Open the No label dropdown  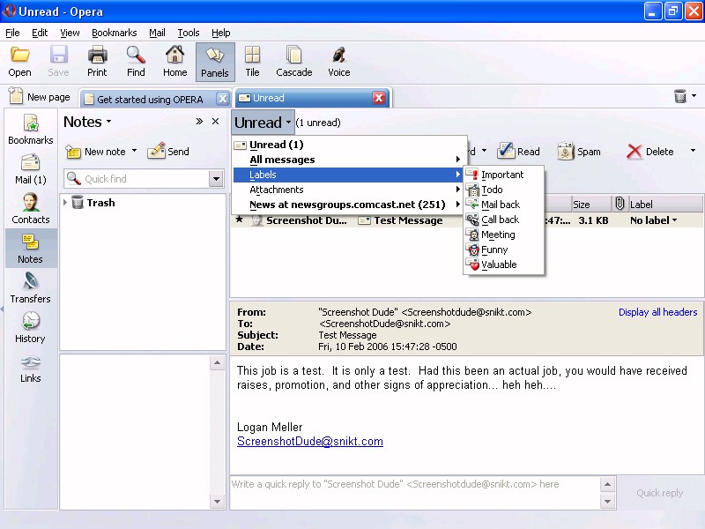[x=654, y=220]
